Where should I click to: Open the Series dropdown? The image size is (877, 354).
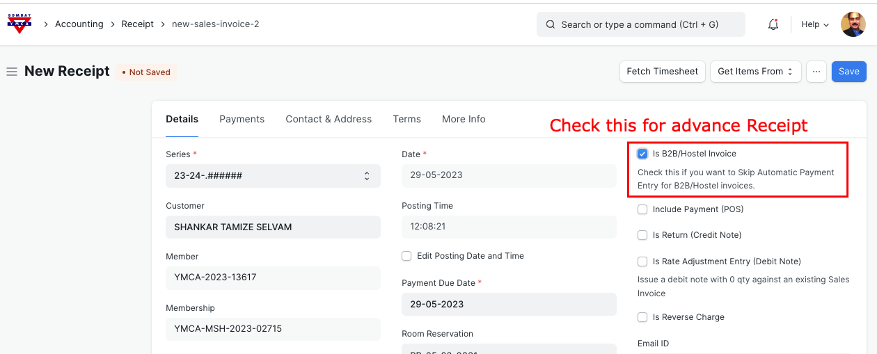coord(273,176)
